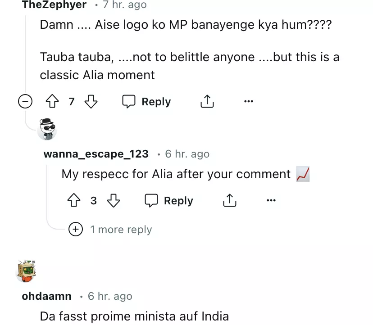
Task: Expand the 1 more reply thread
Action: point(75,230)
